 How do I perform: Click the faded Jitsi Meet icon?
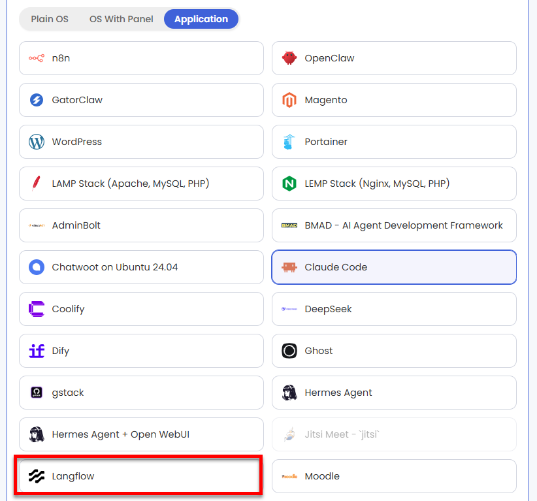pos(289,434)
